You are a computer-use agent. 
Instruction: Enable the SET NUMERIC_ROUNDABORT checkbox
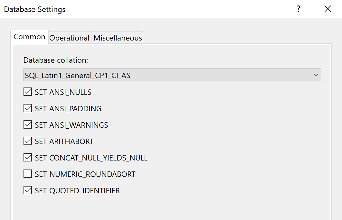coord(28,174)
